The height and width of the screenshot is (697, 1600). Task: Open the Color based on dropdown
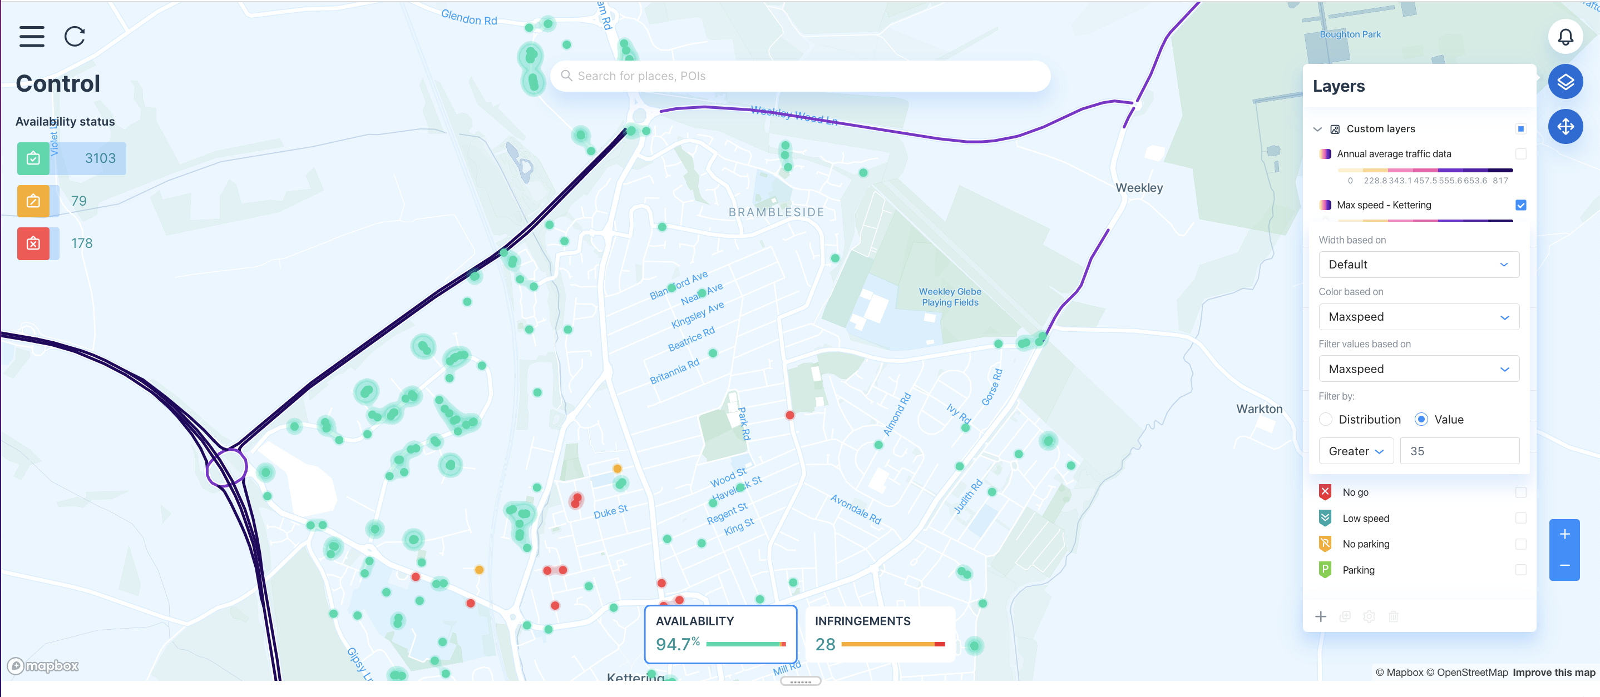(x=1418, y=317)
